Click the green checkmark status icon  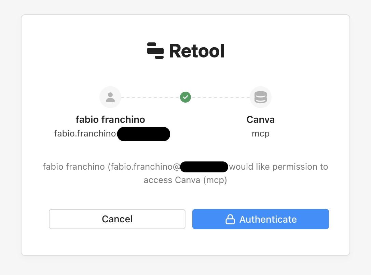tap(185, 97)
